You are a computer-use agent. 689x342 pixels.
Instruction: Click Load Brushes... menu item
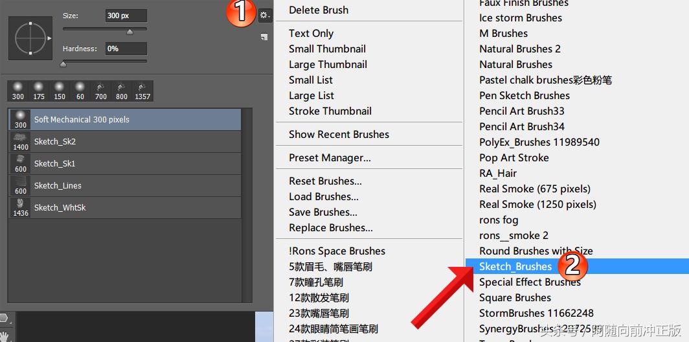[x=324, y=196]
